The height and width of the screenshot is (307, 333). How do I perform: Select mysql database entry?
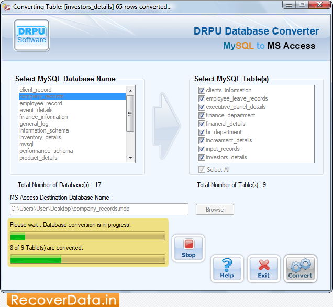coord(72,144)
